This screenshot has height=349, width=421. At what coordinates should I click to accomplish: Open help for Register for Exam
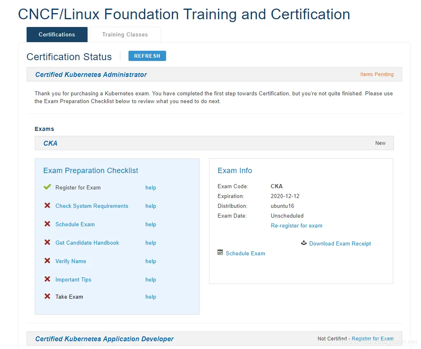click(151, 188)
